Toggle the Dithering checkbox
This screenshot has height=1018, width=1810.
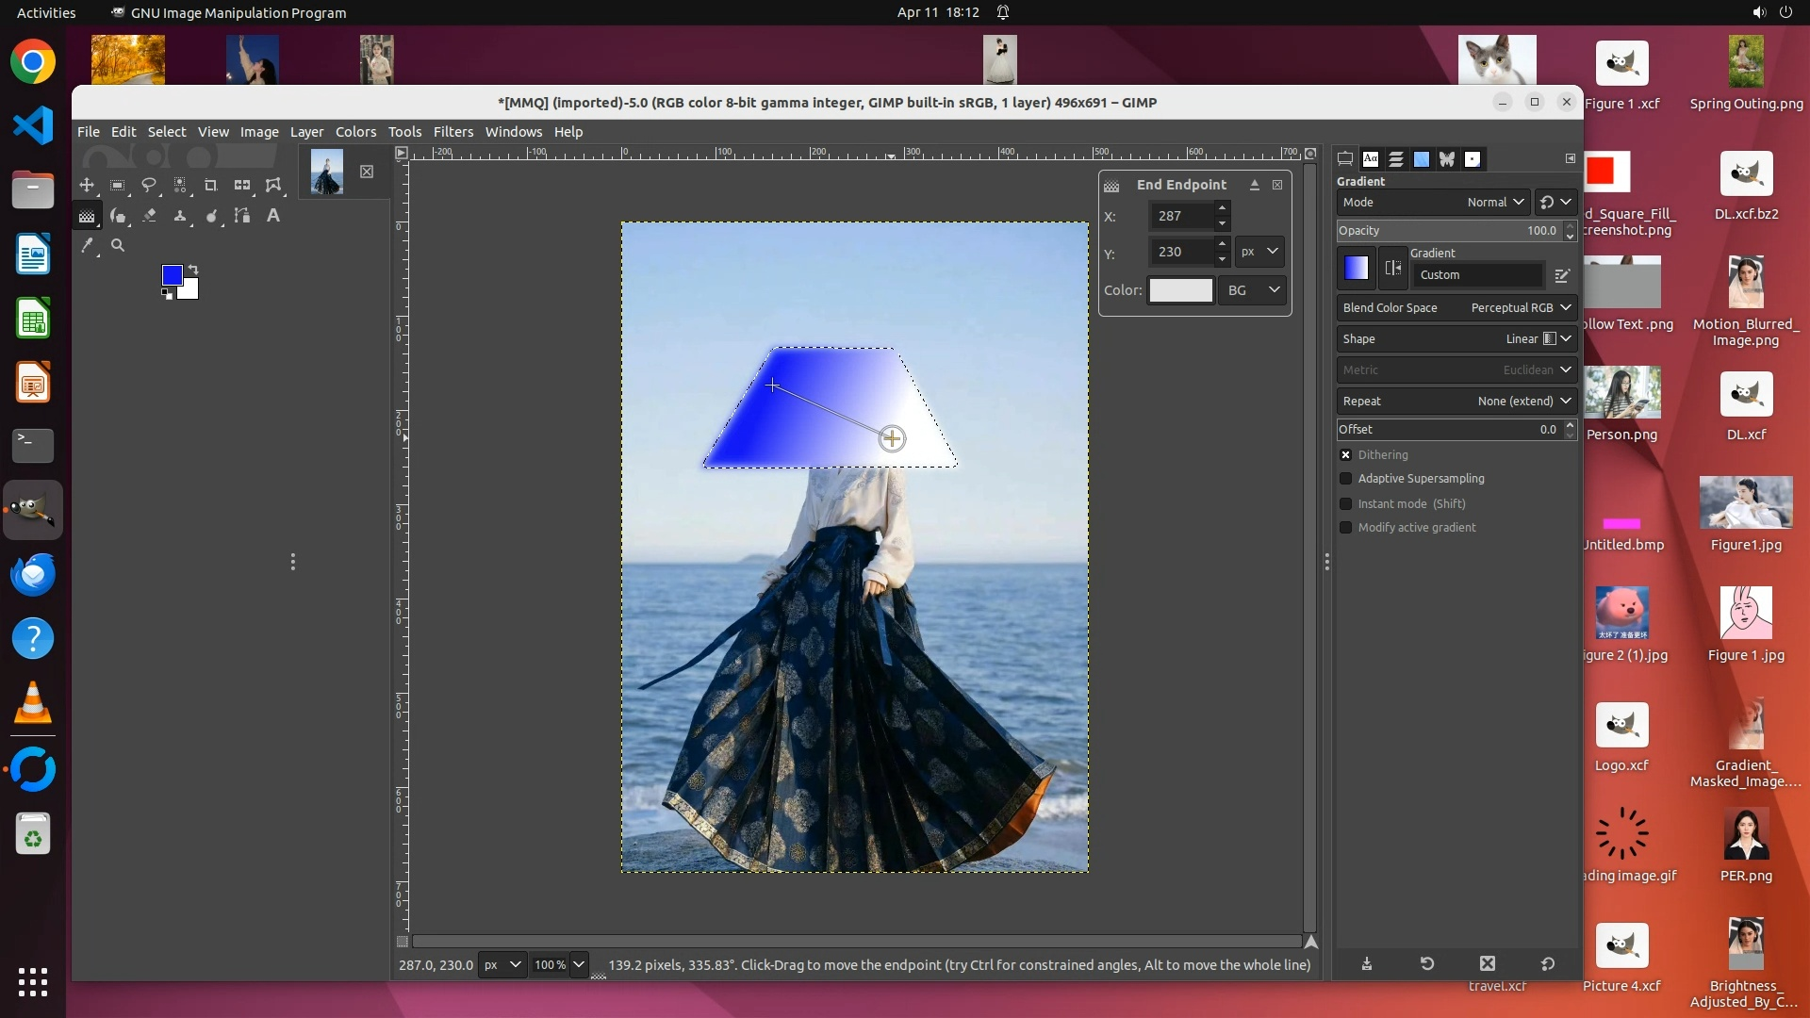[1346, 455]
